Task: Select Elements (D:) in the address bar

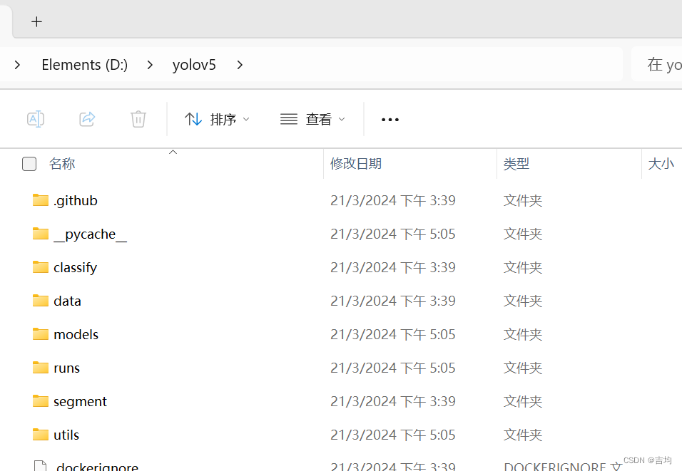Action: coord(85,65)
